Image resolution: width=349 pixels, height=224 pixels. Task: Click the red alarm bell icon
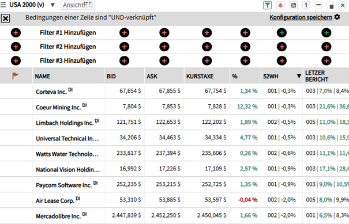(280, 5)
